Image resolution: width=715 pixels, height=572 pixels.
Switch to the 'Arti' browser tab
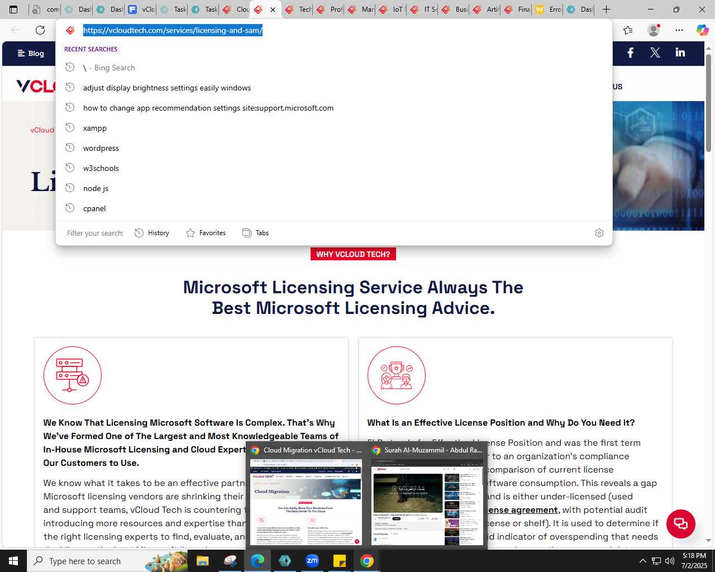tap(486, 9)
